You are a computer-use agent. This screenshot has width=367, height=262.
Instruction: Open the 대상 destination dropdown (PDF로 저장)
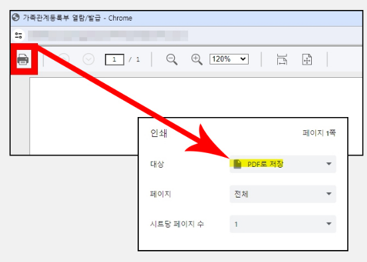coord(283,164)
